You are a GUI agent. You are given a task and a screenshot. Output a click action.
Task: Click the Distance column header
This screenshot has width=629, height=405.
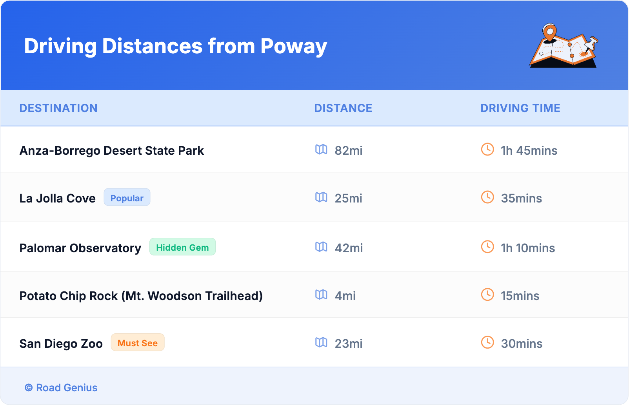343,108
